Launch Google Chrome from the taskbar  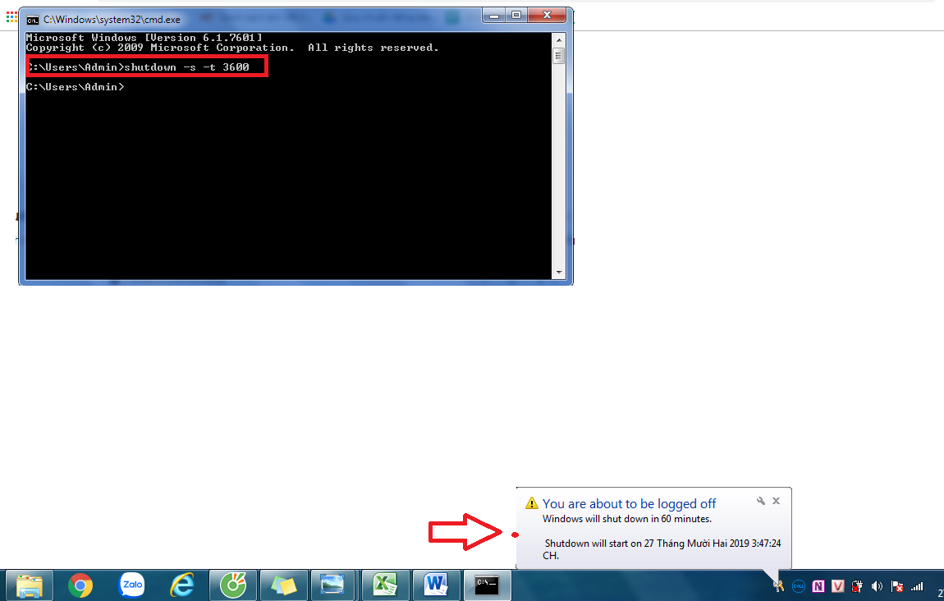80,585
